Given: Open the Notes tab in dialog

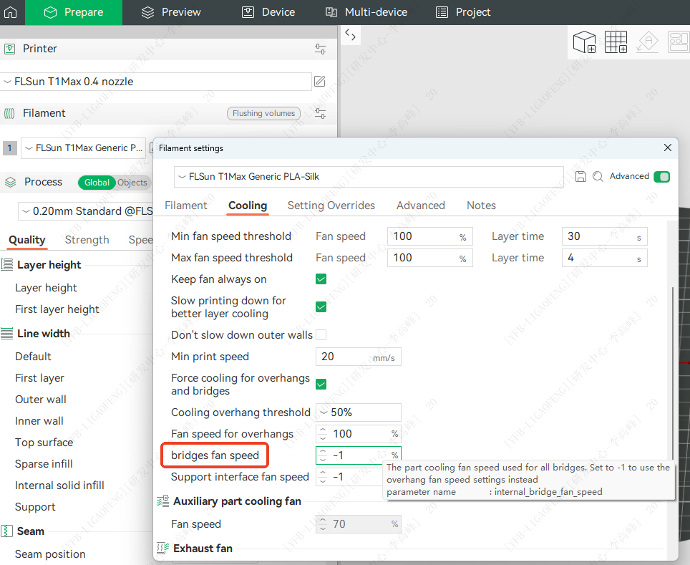Looking at the screenshot, I should [481, 206].
